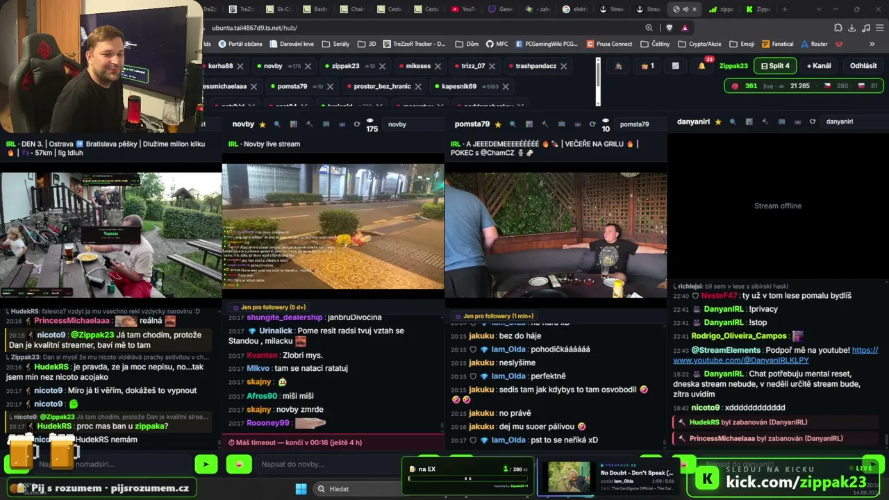Open notifications bell with 23 badge
This screenshot has width=889, height=500.
[x=702, y=66]
